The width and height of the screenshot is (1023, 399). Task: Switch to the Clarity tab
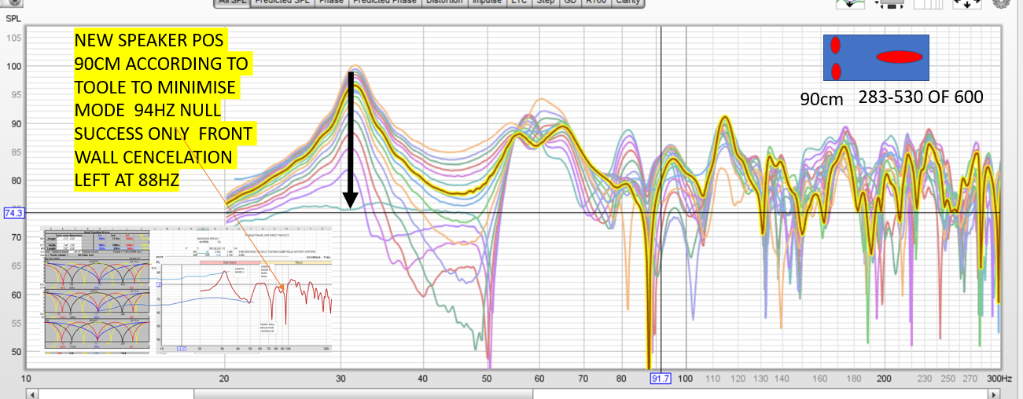click(628, 2)
